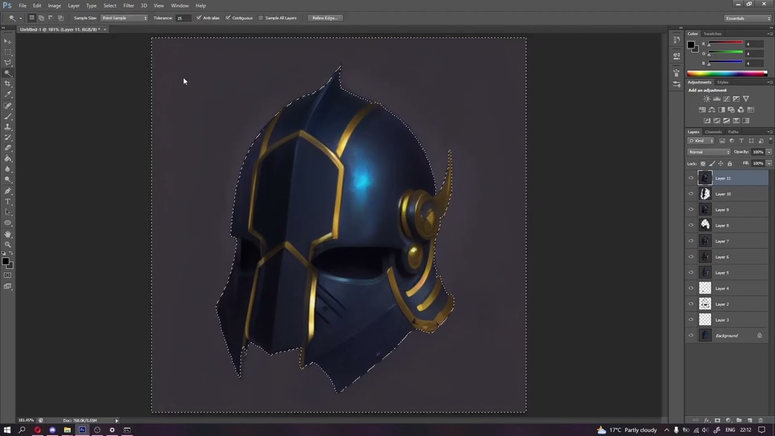This screenshot has height=436, width=775.
Task: Click the Refine Edge button
Action: click(325, 18)
